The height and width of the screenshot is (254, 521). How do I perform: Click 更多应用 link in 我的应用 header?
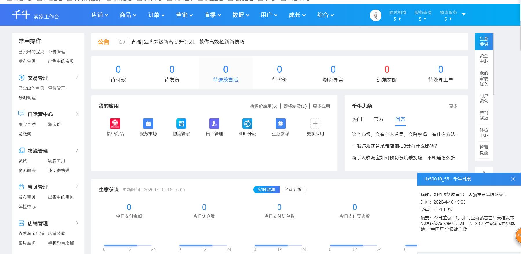click(x=321, y=106)
